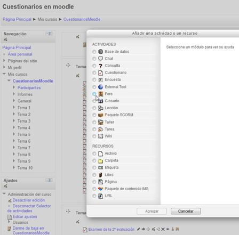Click the Chat speech bubble icon
The width and height of the screenshot is (239, 235).
click(x=100, y=59)
